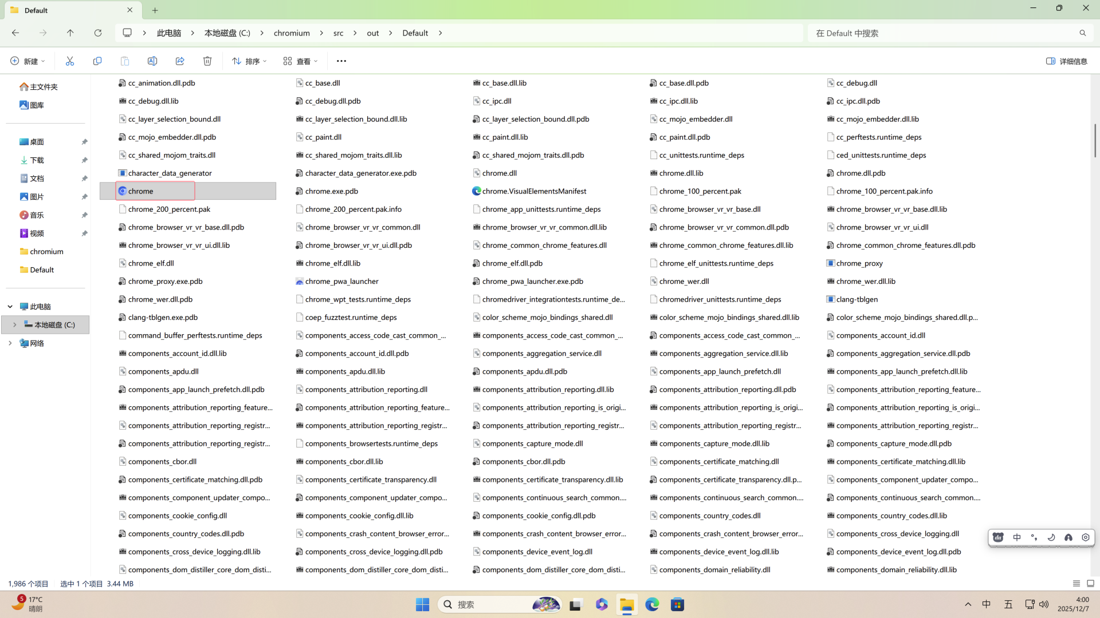Click the Cut scissors icon

coord(70,61)
